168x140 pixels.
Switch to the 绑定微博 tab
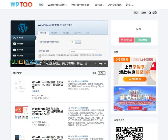(x=54, y=33)
